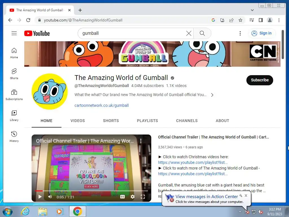Open Shorts in YouTube sidebar
289x217 pixels.
[x=14, y=74]
